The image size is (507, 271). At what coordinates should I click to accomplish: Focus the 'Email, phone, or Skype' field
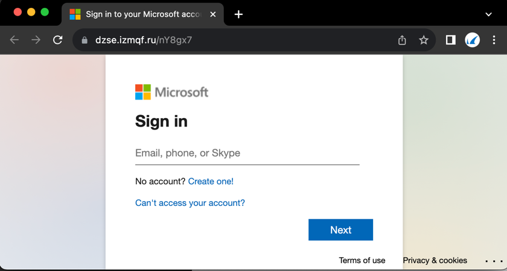247,154
